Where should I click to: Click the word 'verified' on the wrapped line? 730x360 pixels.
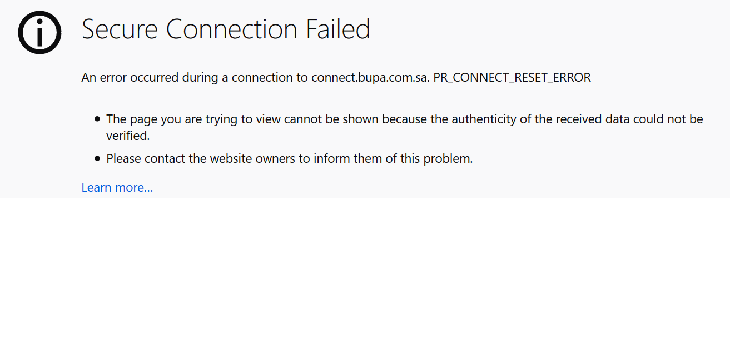pyautogui.click(x=127, y=136)
